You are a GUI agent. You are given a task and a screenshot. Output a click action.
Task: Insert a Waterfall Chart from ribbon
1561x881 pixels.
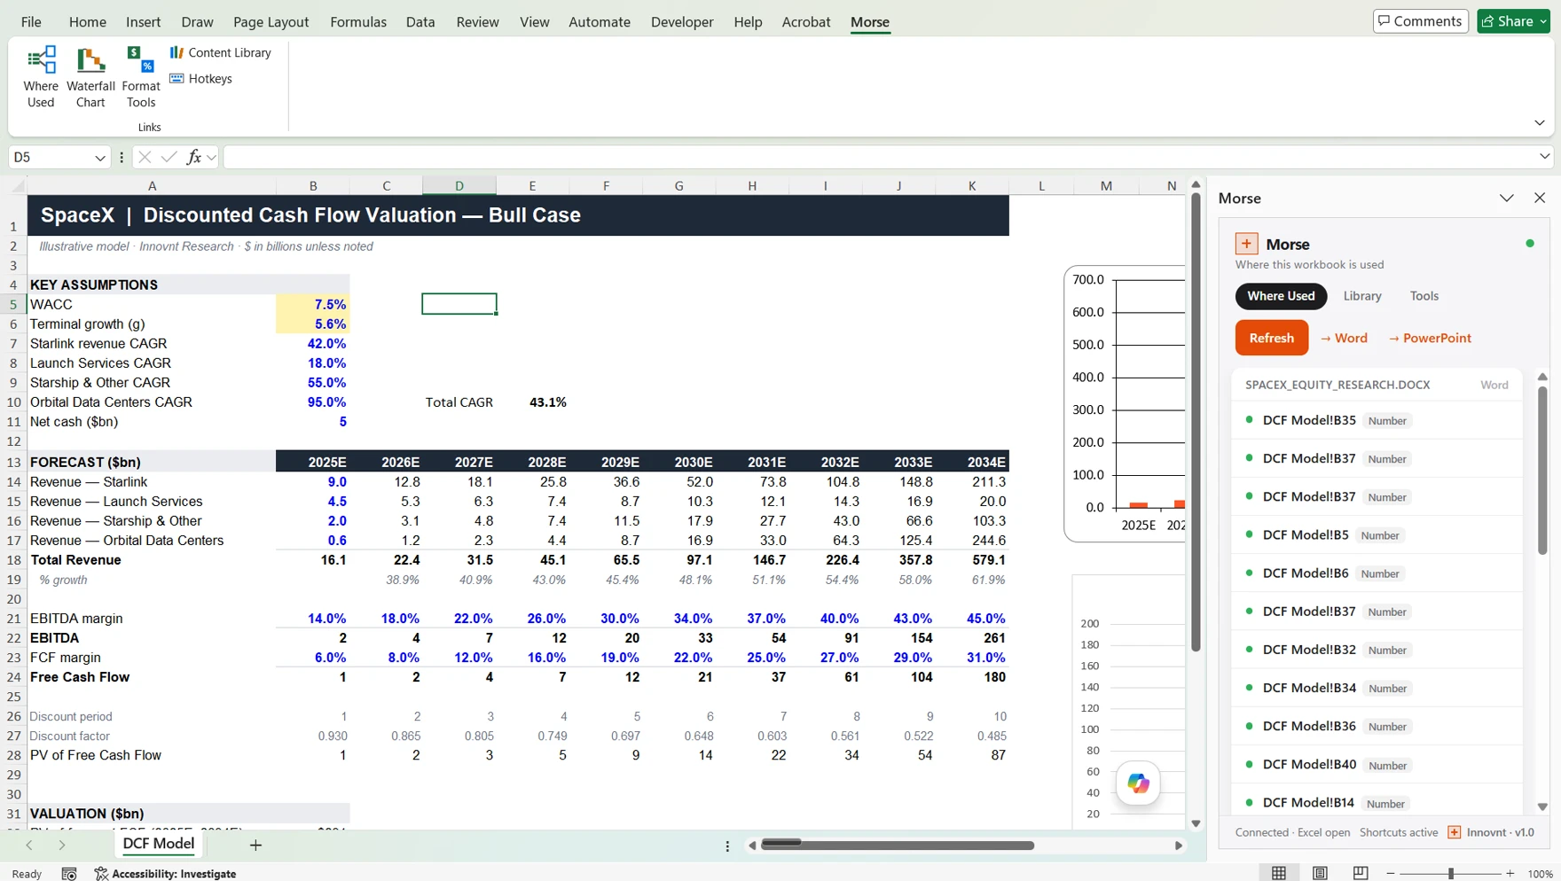click(x=90, y=77)
